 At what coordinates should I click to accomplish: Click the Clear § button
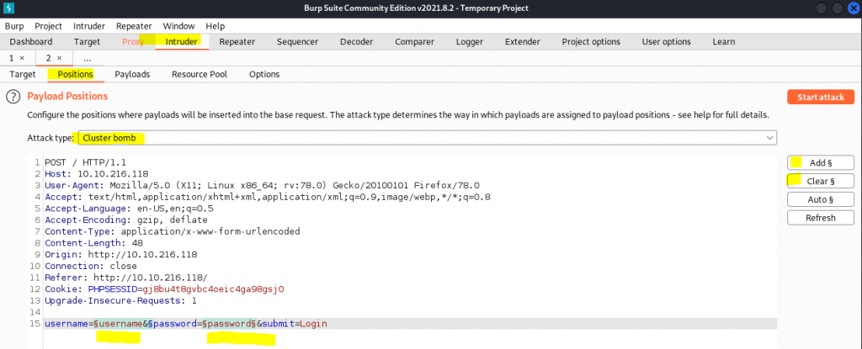(x=820, y=181)
